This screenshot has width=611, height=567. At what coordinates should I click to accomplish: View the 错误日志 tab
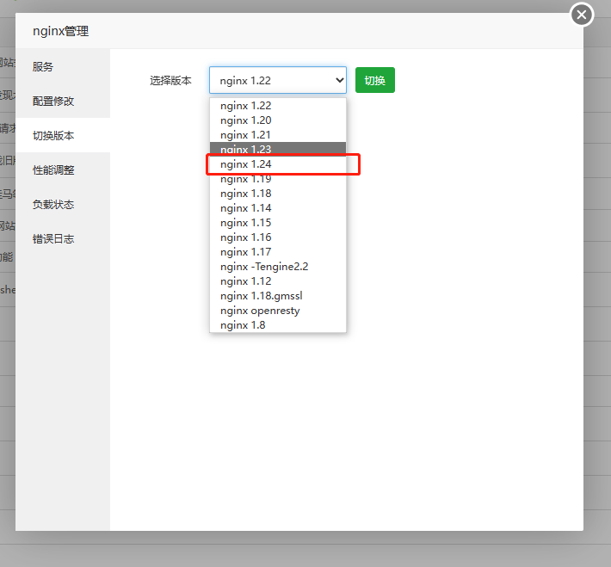click(x=63, y=238)
